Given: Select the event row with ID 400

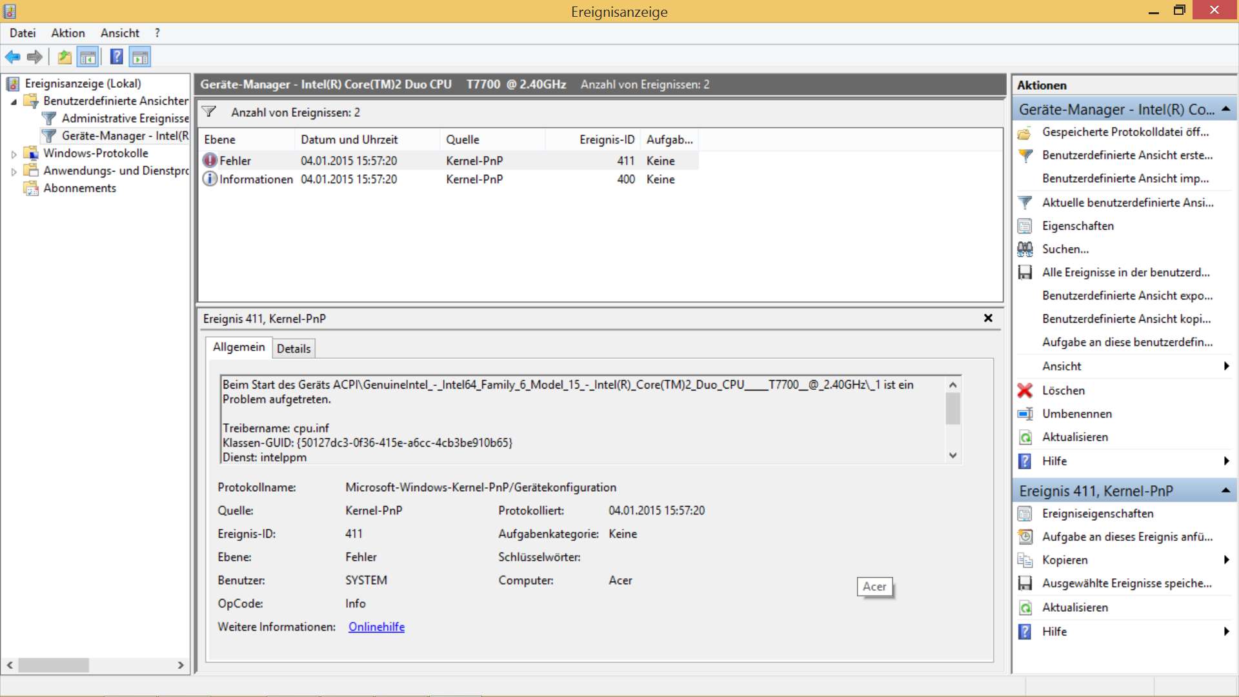Looking at the screenshot, I should point(449,179).
